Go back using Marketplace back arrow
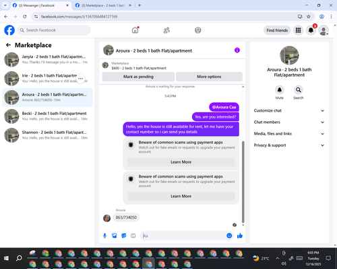The width and height of the screenshot is (337, 269). pos(8,45)
